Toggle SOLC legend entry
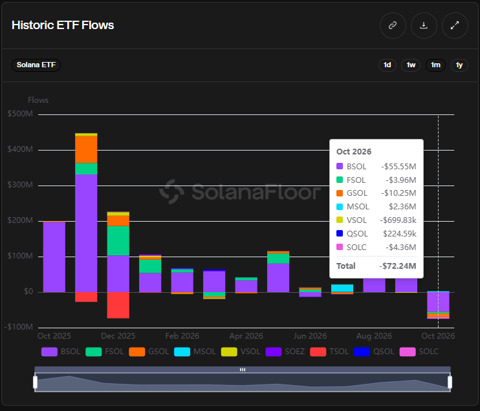Viewport: 480px width, 411px height. tap(419, 352)
